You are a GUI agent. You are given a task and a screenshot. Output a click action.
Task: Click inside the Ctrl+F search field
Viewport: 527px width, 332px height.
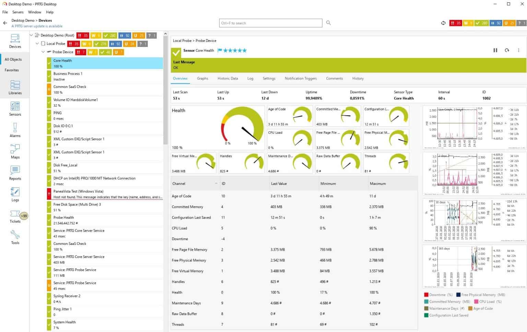(271, 23)
